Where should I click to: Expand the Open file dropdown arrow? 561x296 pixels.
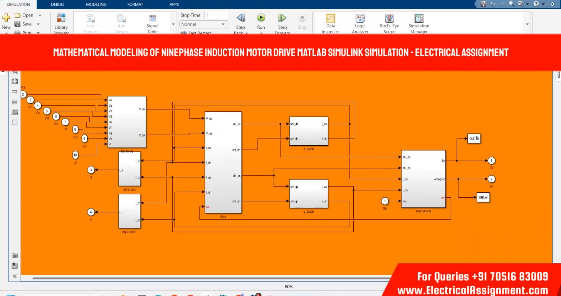(40, 15)
